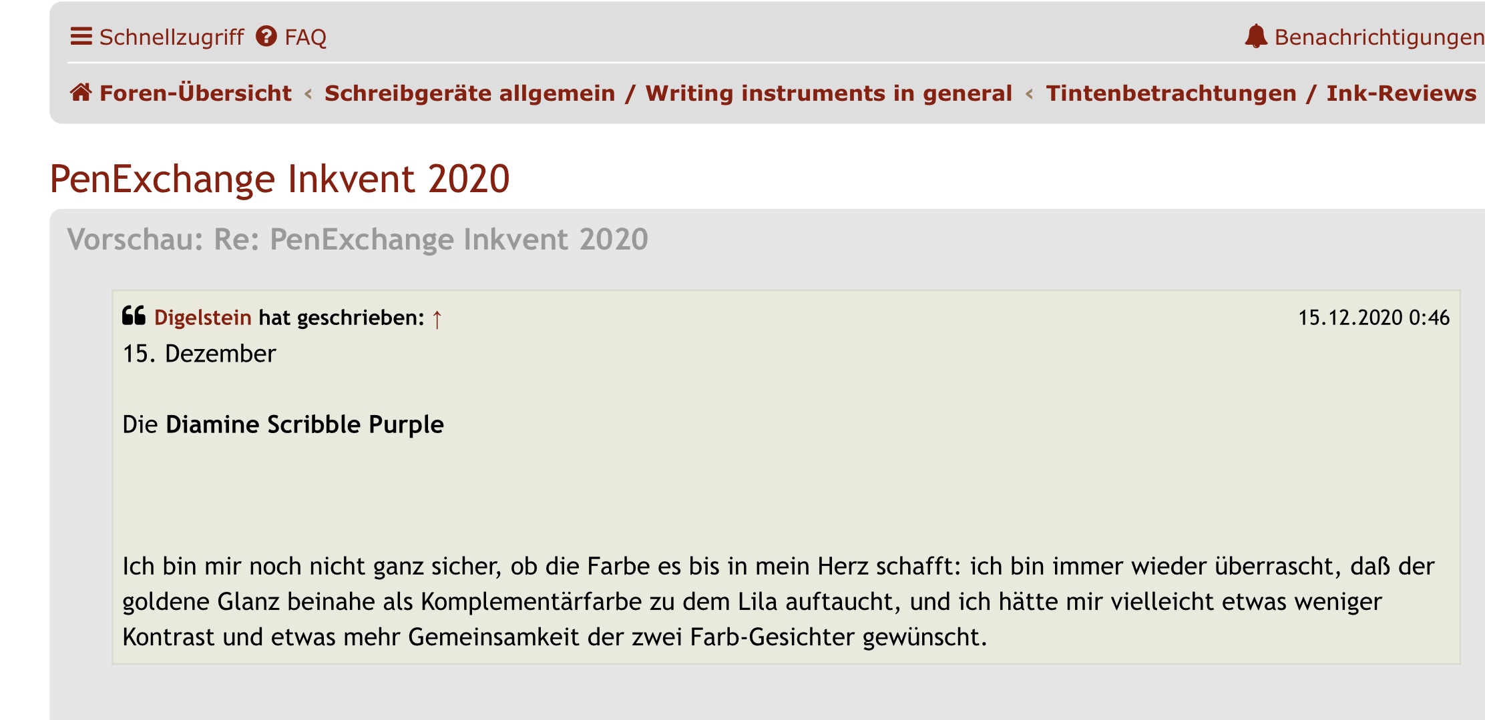Click the quotation marks icon in quote
This screenshot has width=1485, height=720.
(134, 316)
